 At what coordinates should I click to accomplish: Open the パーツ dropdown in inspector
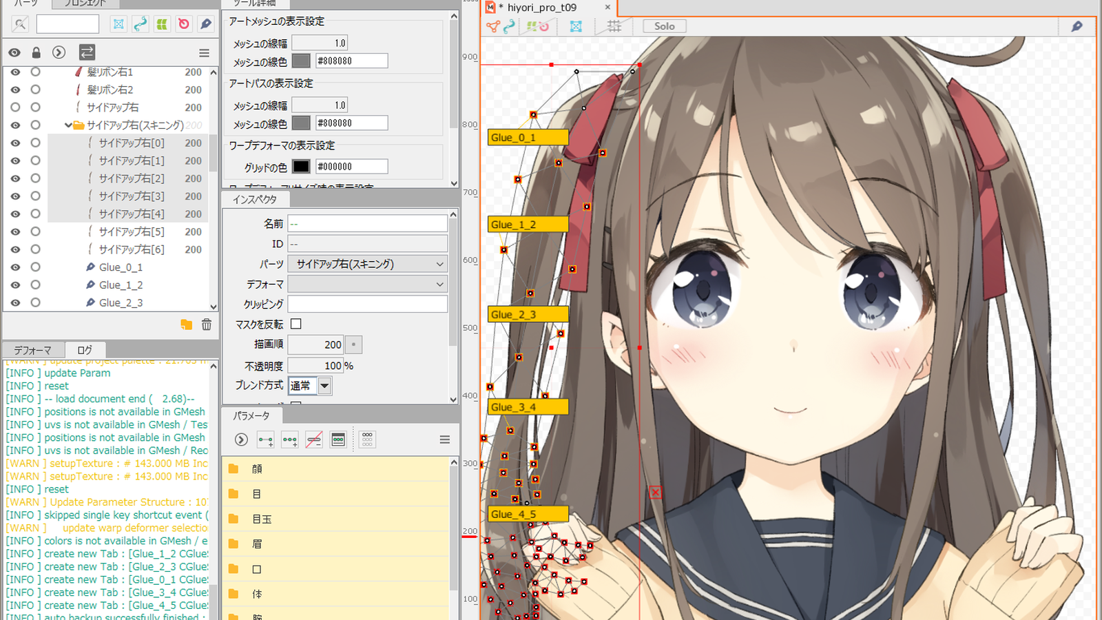click(x=368, y=264)
